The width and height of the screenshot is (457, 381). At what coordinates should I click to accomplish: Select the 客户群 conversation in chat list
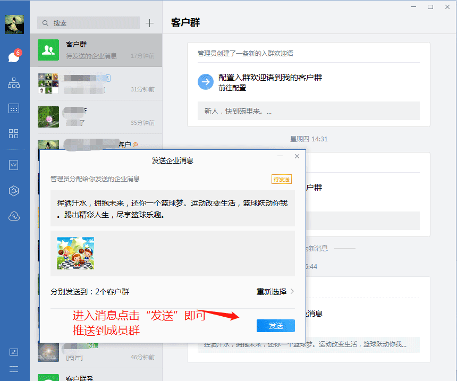(96, 50)
